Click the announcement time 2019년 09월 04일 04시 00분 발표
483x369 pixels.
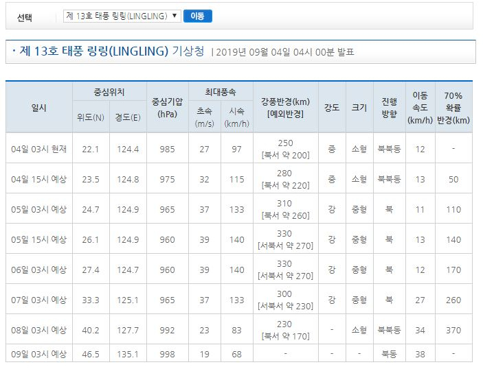coord(285,52)
